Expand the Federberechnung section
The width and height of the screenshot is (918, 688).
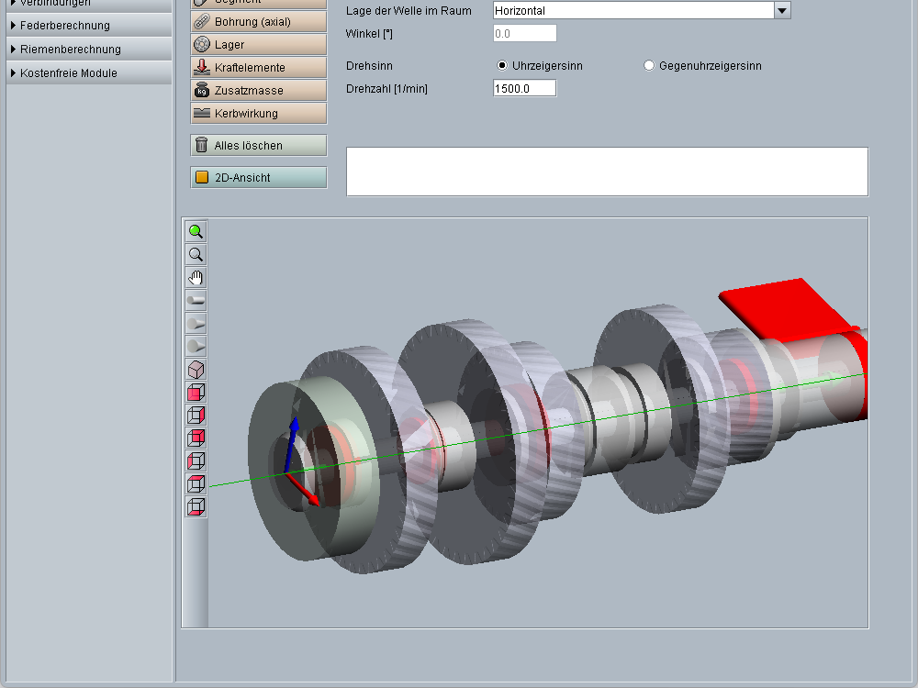tap(64, 26)
